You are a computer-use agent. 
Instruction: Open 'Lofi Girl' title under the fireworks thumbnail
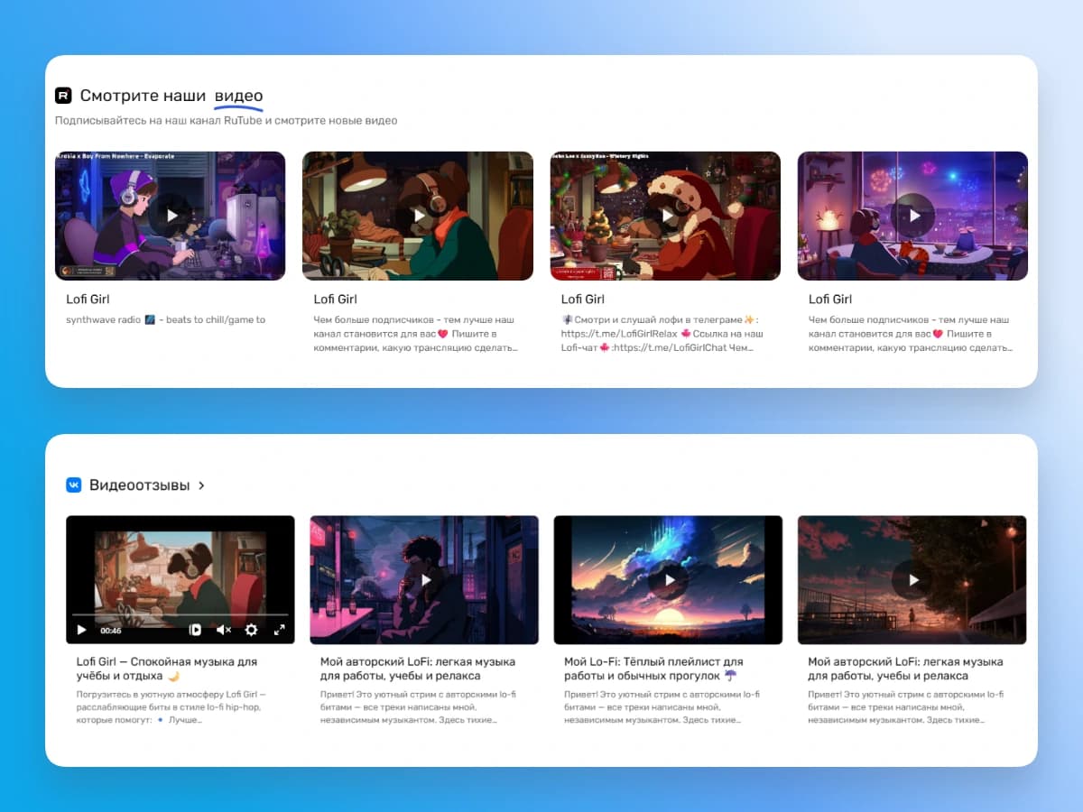830,299
